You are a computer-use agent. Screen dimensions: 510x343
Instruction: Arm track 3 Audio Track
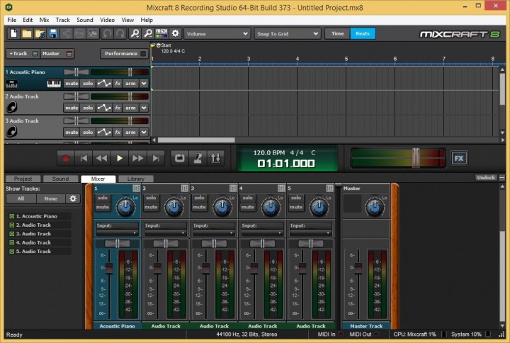(x=130, y=132)
